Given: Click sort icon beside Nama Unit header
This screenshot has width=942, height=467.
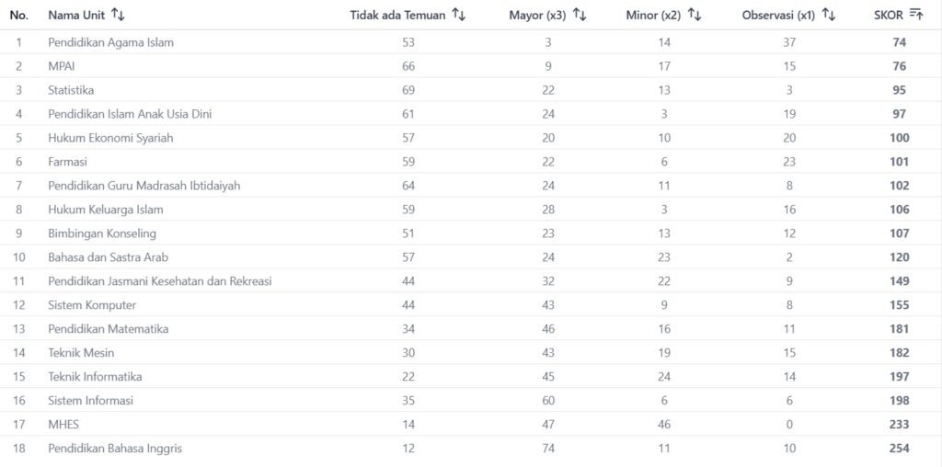Looking at the screenshot, I should pyautogui.click(x=117, y=15).
